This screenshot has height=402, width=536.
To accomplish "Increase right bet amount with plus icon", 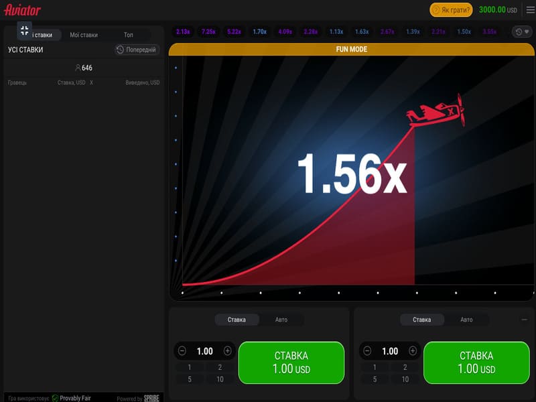I will tap(413, 351).
